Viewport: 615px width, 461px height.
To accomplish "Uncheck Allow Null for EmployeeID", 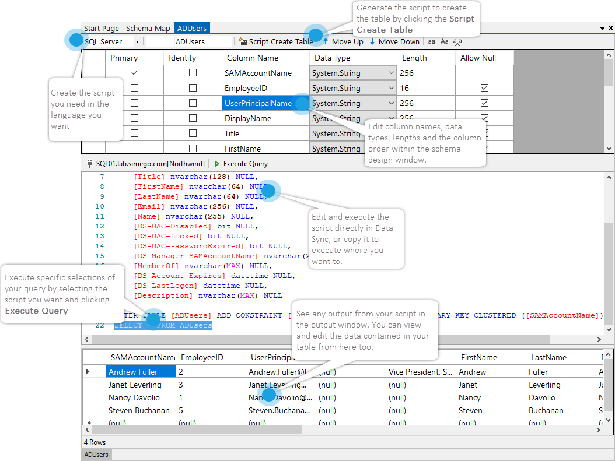I will (484, 88).
